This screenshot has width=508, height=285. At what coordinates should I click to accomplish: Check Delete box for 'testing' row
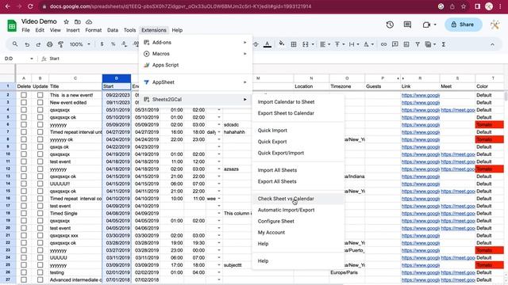click(24, 272)
